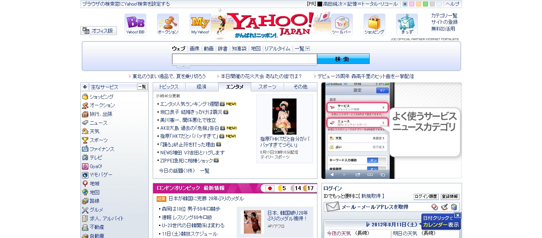
Task: Click the オフィス版 button
Action: tap(99, 31)
